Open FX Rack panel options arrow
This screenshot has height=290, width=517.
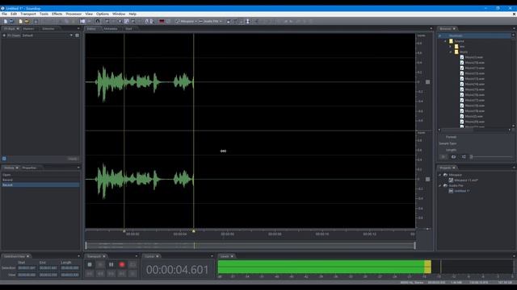pos(78,29)
